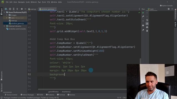Click Restore Layout icon in Run panel
This screenshot has height=99, width=177.
(143, 26)
